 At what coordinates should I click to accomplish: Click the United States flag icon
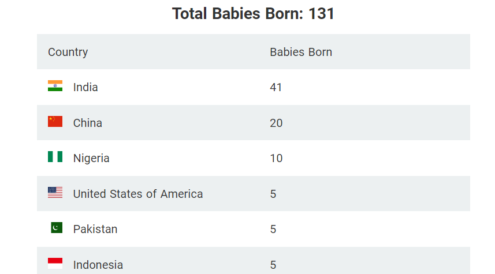(55, 192)
